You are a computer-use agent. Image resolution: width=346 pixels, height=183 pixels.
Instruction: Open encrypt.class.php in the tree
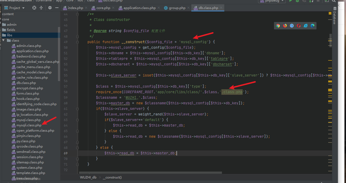coord(30,88)
